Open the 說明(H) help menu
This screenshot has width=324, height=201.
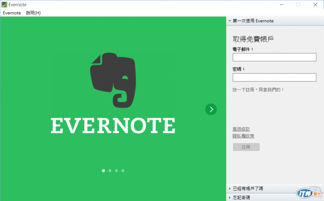[33, 13]
